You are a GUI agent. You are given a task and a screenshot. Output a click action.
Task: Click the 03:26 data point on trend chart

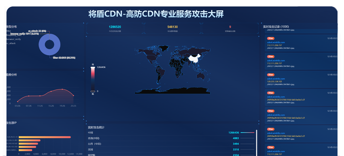click(x=18, y=101)
